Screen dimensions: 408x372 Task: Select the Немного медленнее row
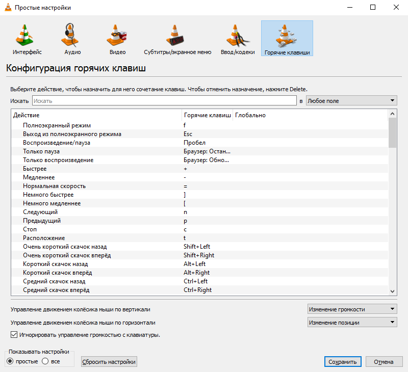point(199,203)
